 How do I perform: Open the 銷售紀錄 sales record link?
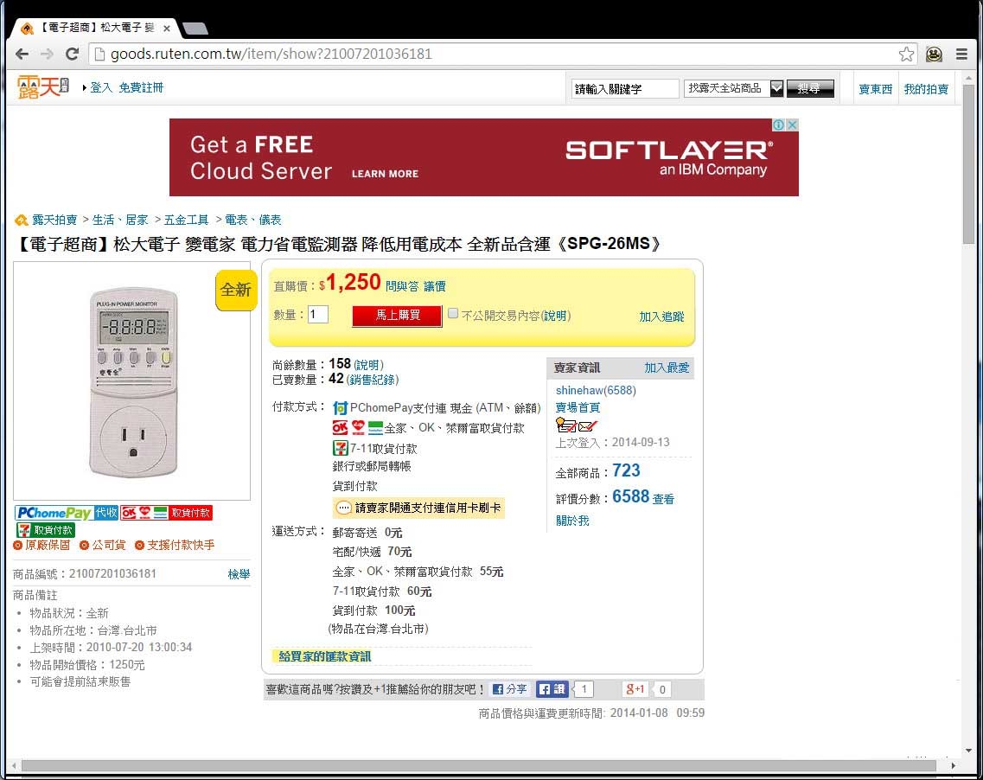373,380
